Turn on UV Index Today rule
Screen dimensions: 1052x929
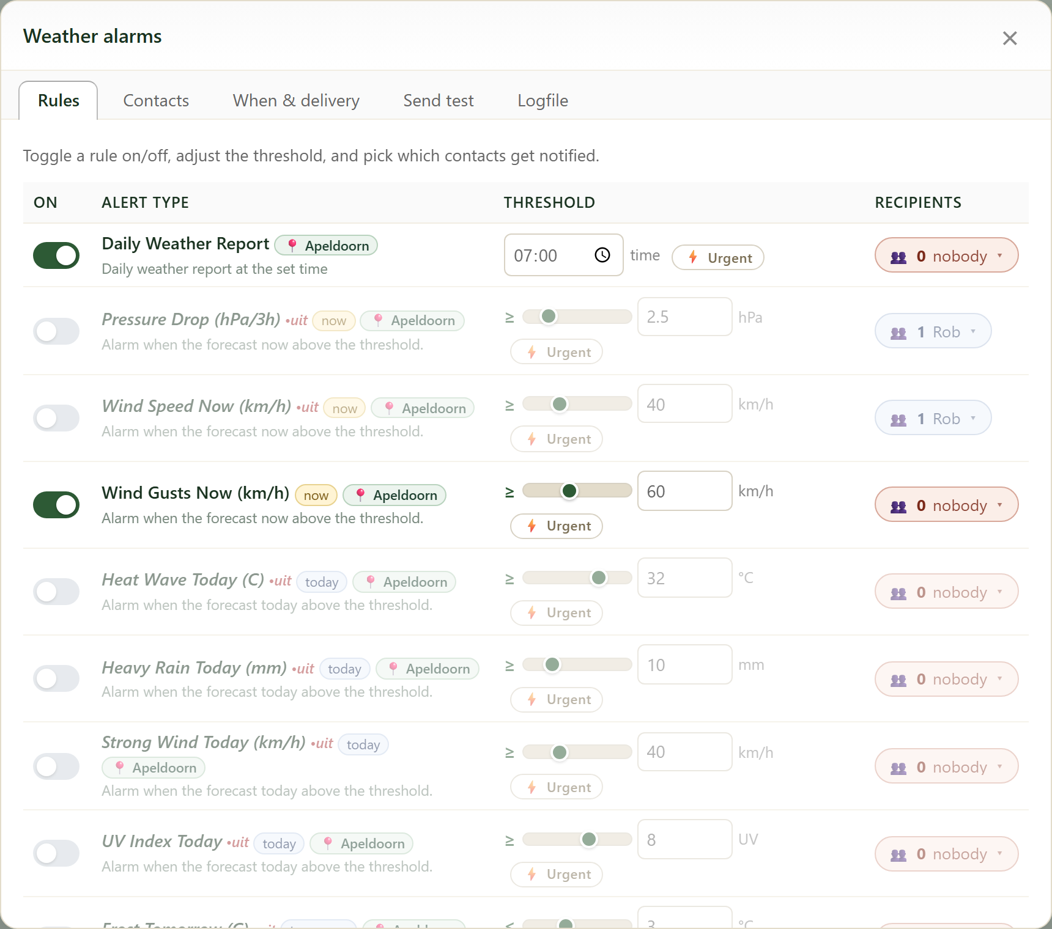(x=56, y=853)
